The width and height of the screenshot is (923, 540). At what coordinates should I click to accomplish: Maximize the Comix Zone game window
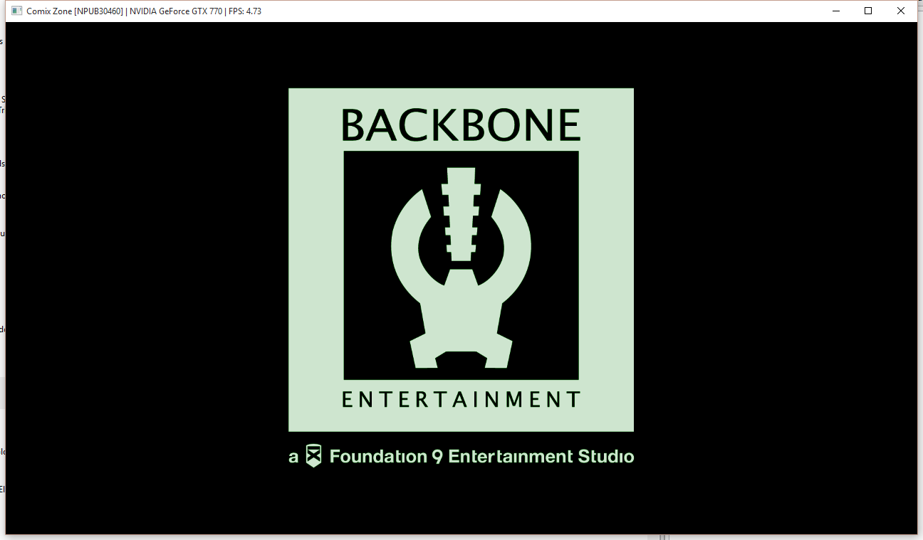click(x=868, y=11)
